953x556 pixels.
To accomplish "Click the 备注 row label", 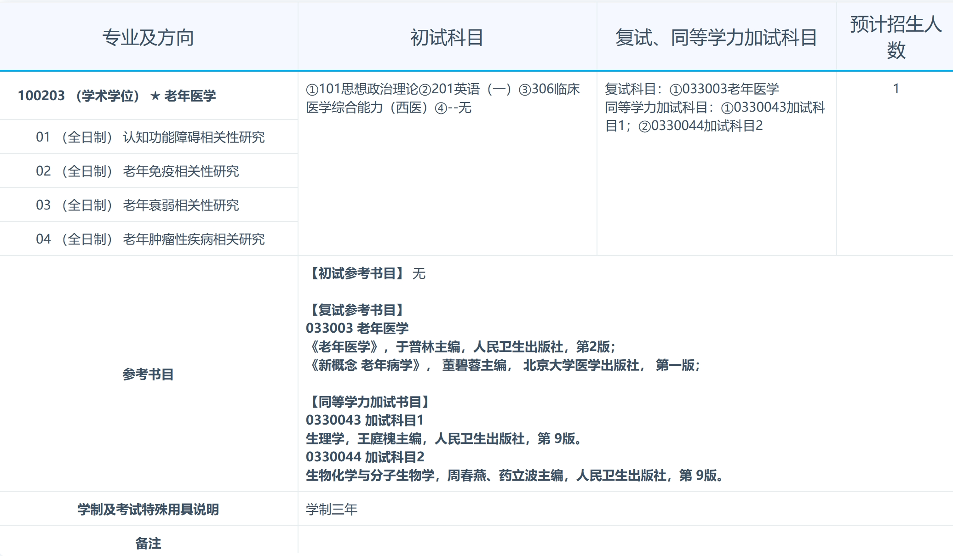I will 148,543.
